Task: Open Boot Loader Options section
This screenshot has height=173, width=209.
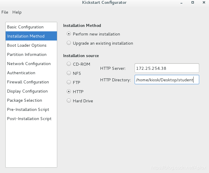Action: [31, 45]
